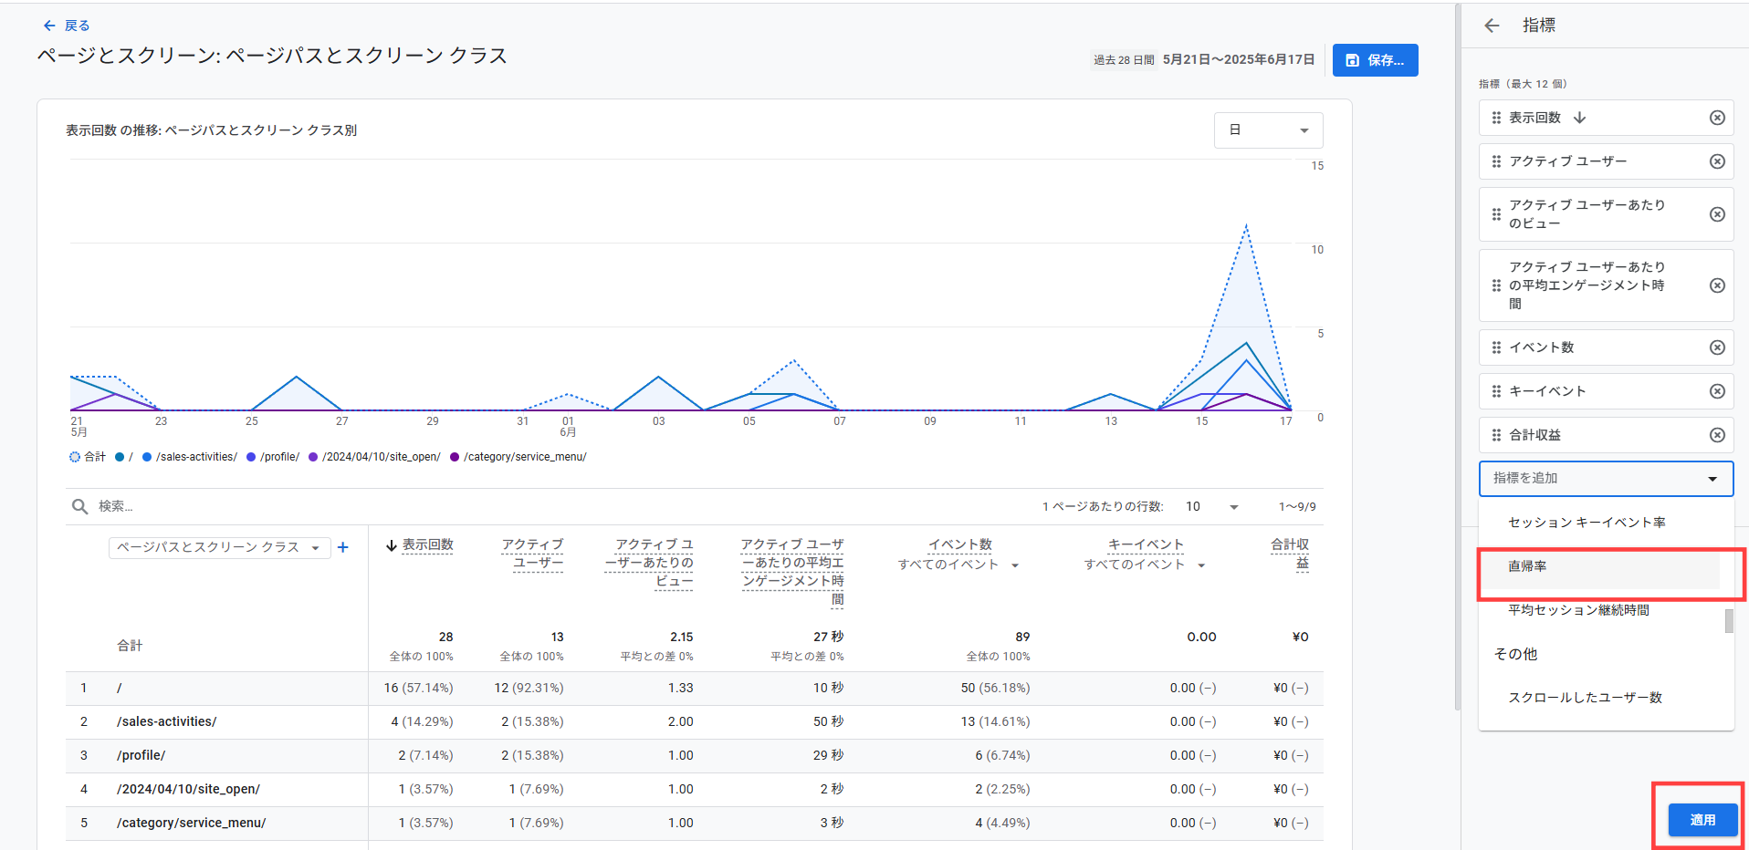Toggle /sales-activities/ series in legend
The image size is (1749, 850).
click(x=190, y=457)
